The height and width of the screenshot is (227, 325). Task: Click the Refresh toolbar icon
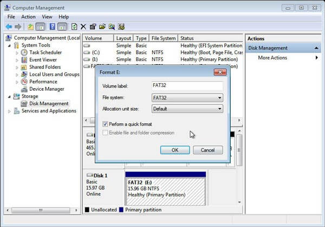[x=74, y=26]
